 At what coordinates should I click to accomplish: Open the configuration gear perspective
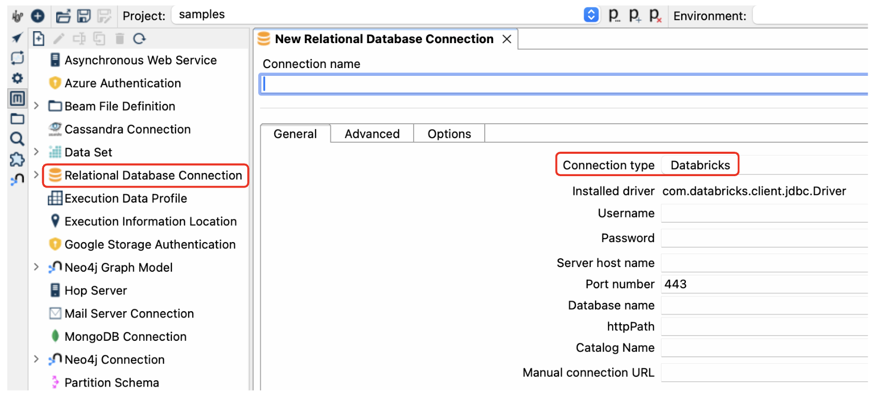point(17,78)
